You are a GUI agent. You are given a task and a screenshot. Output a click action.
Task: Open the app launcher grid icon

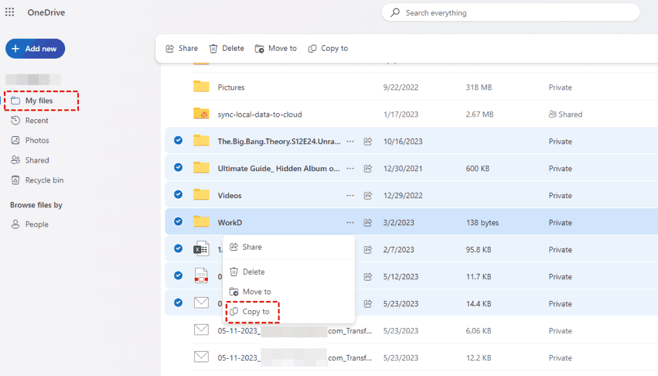click(x=10, y=13)
